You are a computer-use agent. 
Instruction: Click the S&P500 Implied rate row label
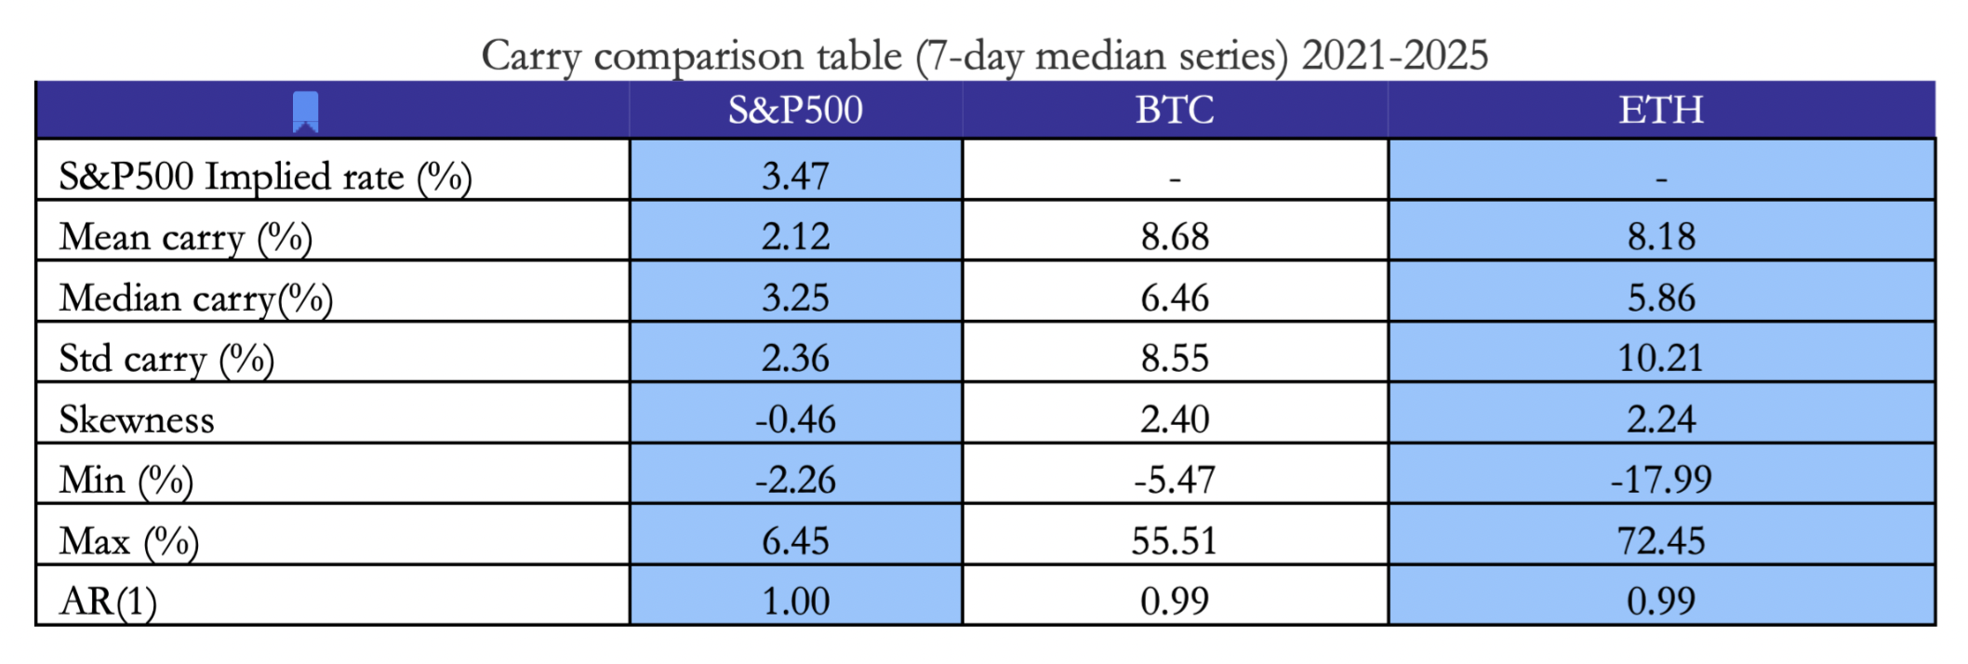[265, 176]
